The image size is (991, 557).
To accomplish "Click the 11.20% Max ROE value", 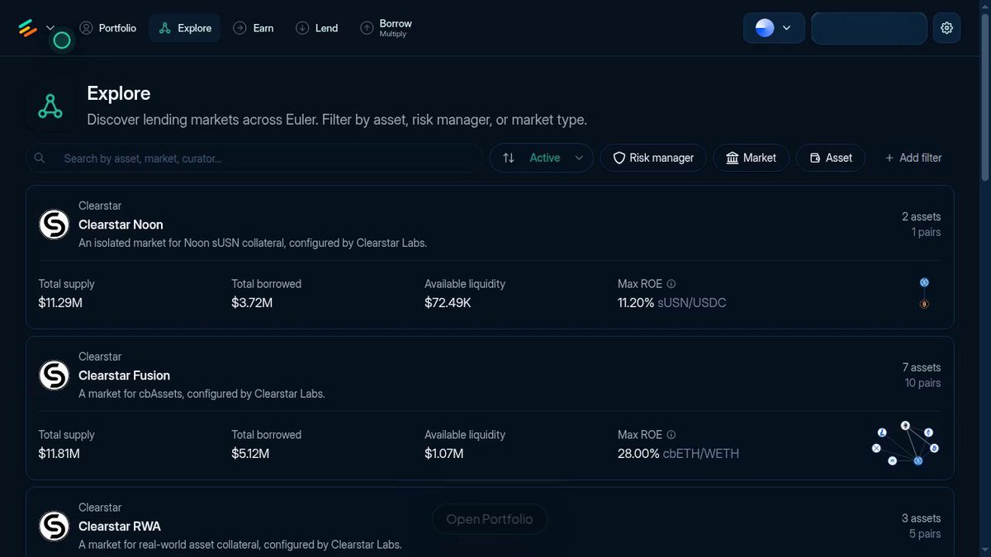I will click(636, 303).
